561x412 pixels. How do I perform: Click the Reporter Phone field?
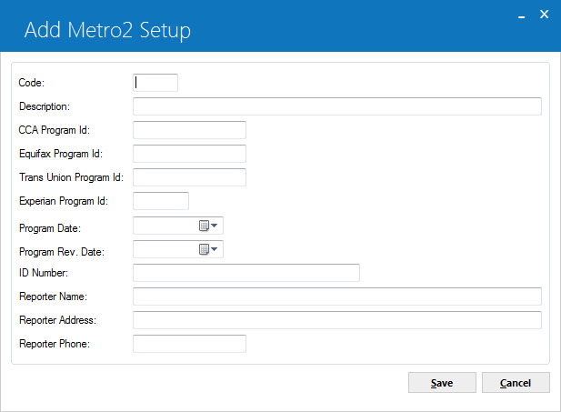click(x=189, y=344)
